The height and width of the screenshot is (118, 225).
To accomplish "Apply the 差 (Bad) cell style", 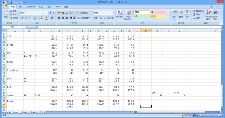I will (x=158, y=12).
